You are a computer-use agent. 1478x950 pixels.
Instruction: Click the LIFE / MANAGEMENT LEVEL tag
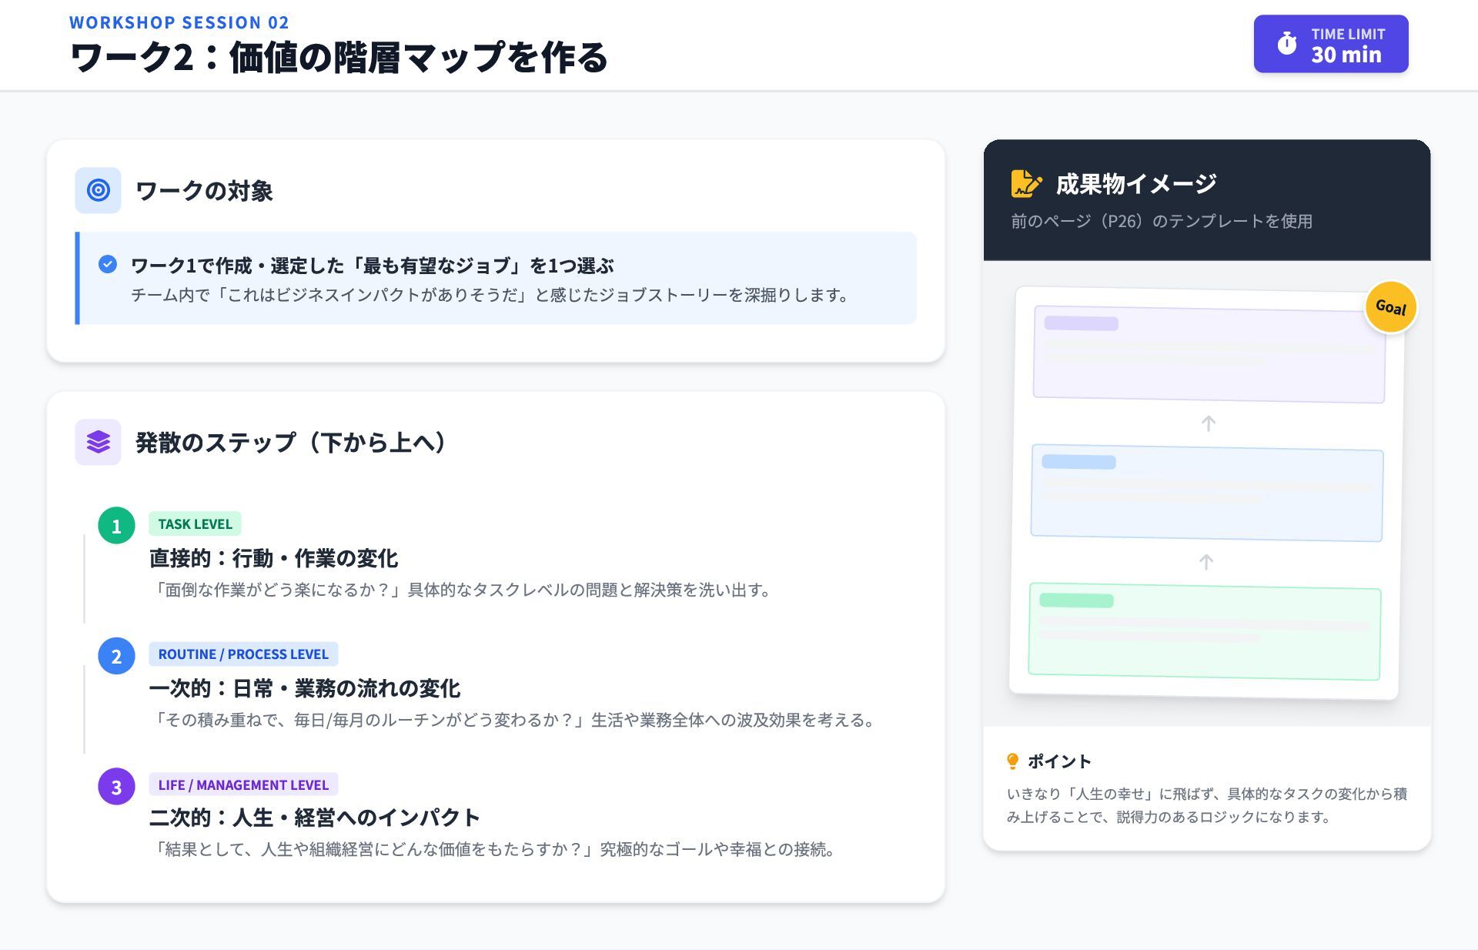[x=243, y=784]
